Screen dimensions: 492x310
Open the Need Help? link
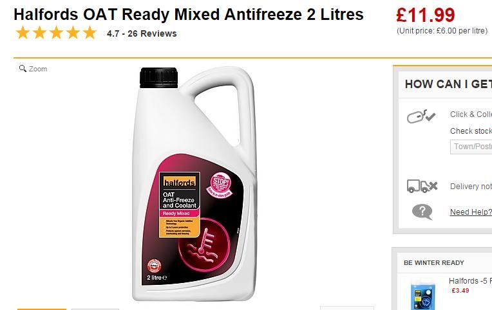pos(471,212)
